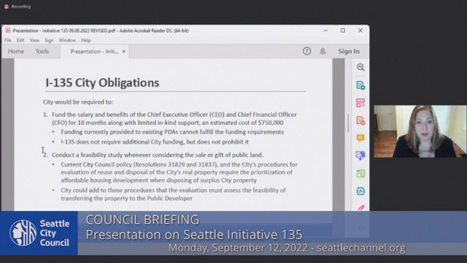Click the 'City would be required to:' line
Screen dimensions: 467x263
click(78, 102)
